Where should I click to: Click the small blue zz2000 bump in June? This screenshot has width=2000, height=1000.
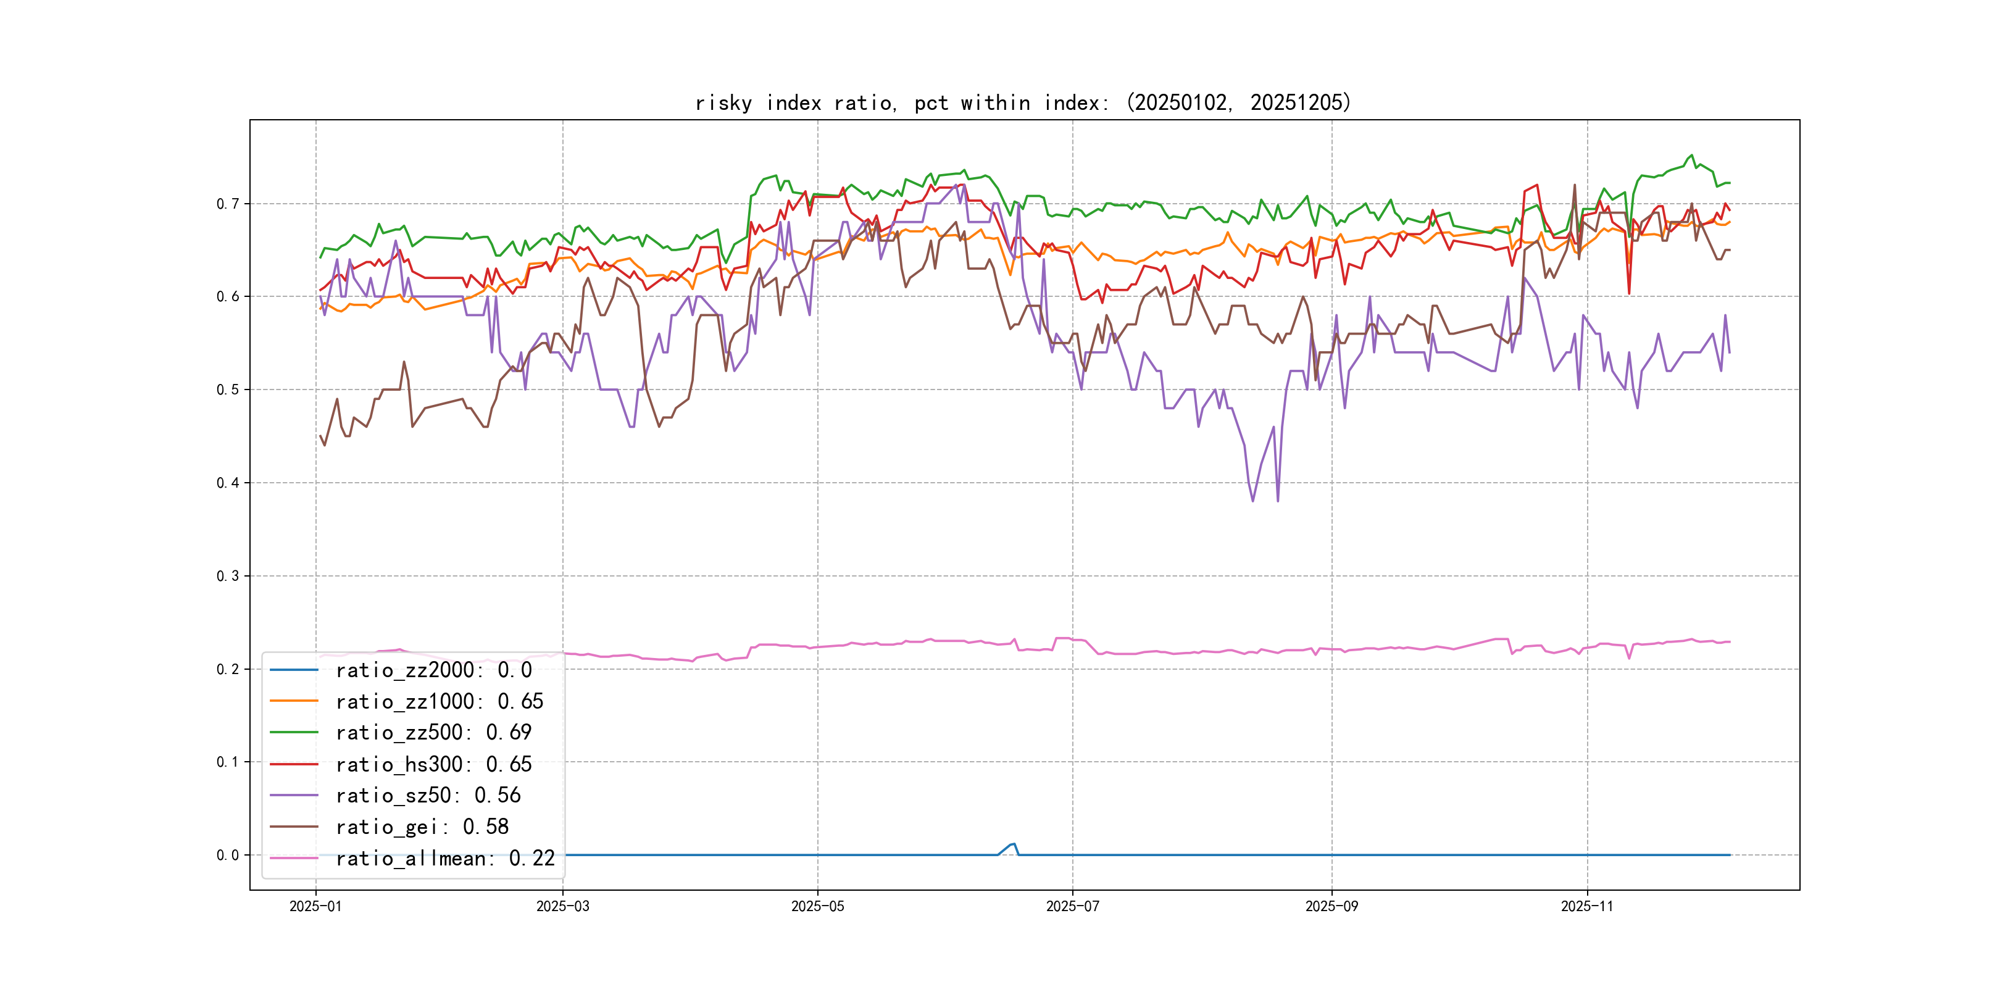coord(1012,844)
